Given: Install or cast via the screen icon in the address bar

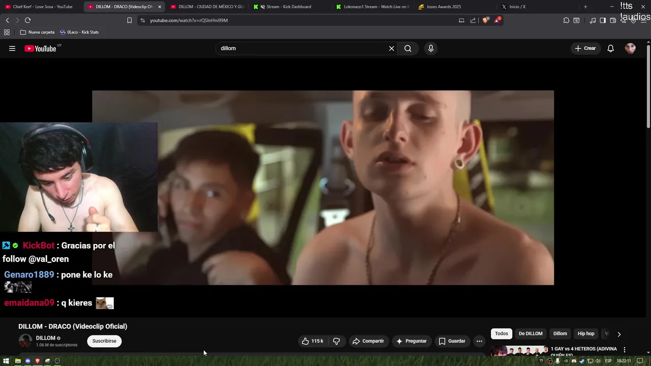Looking at the screenshot, I should 462,20.
